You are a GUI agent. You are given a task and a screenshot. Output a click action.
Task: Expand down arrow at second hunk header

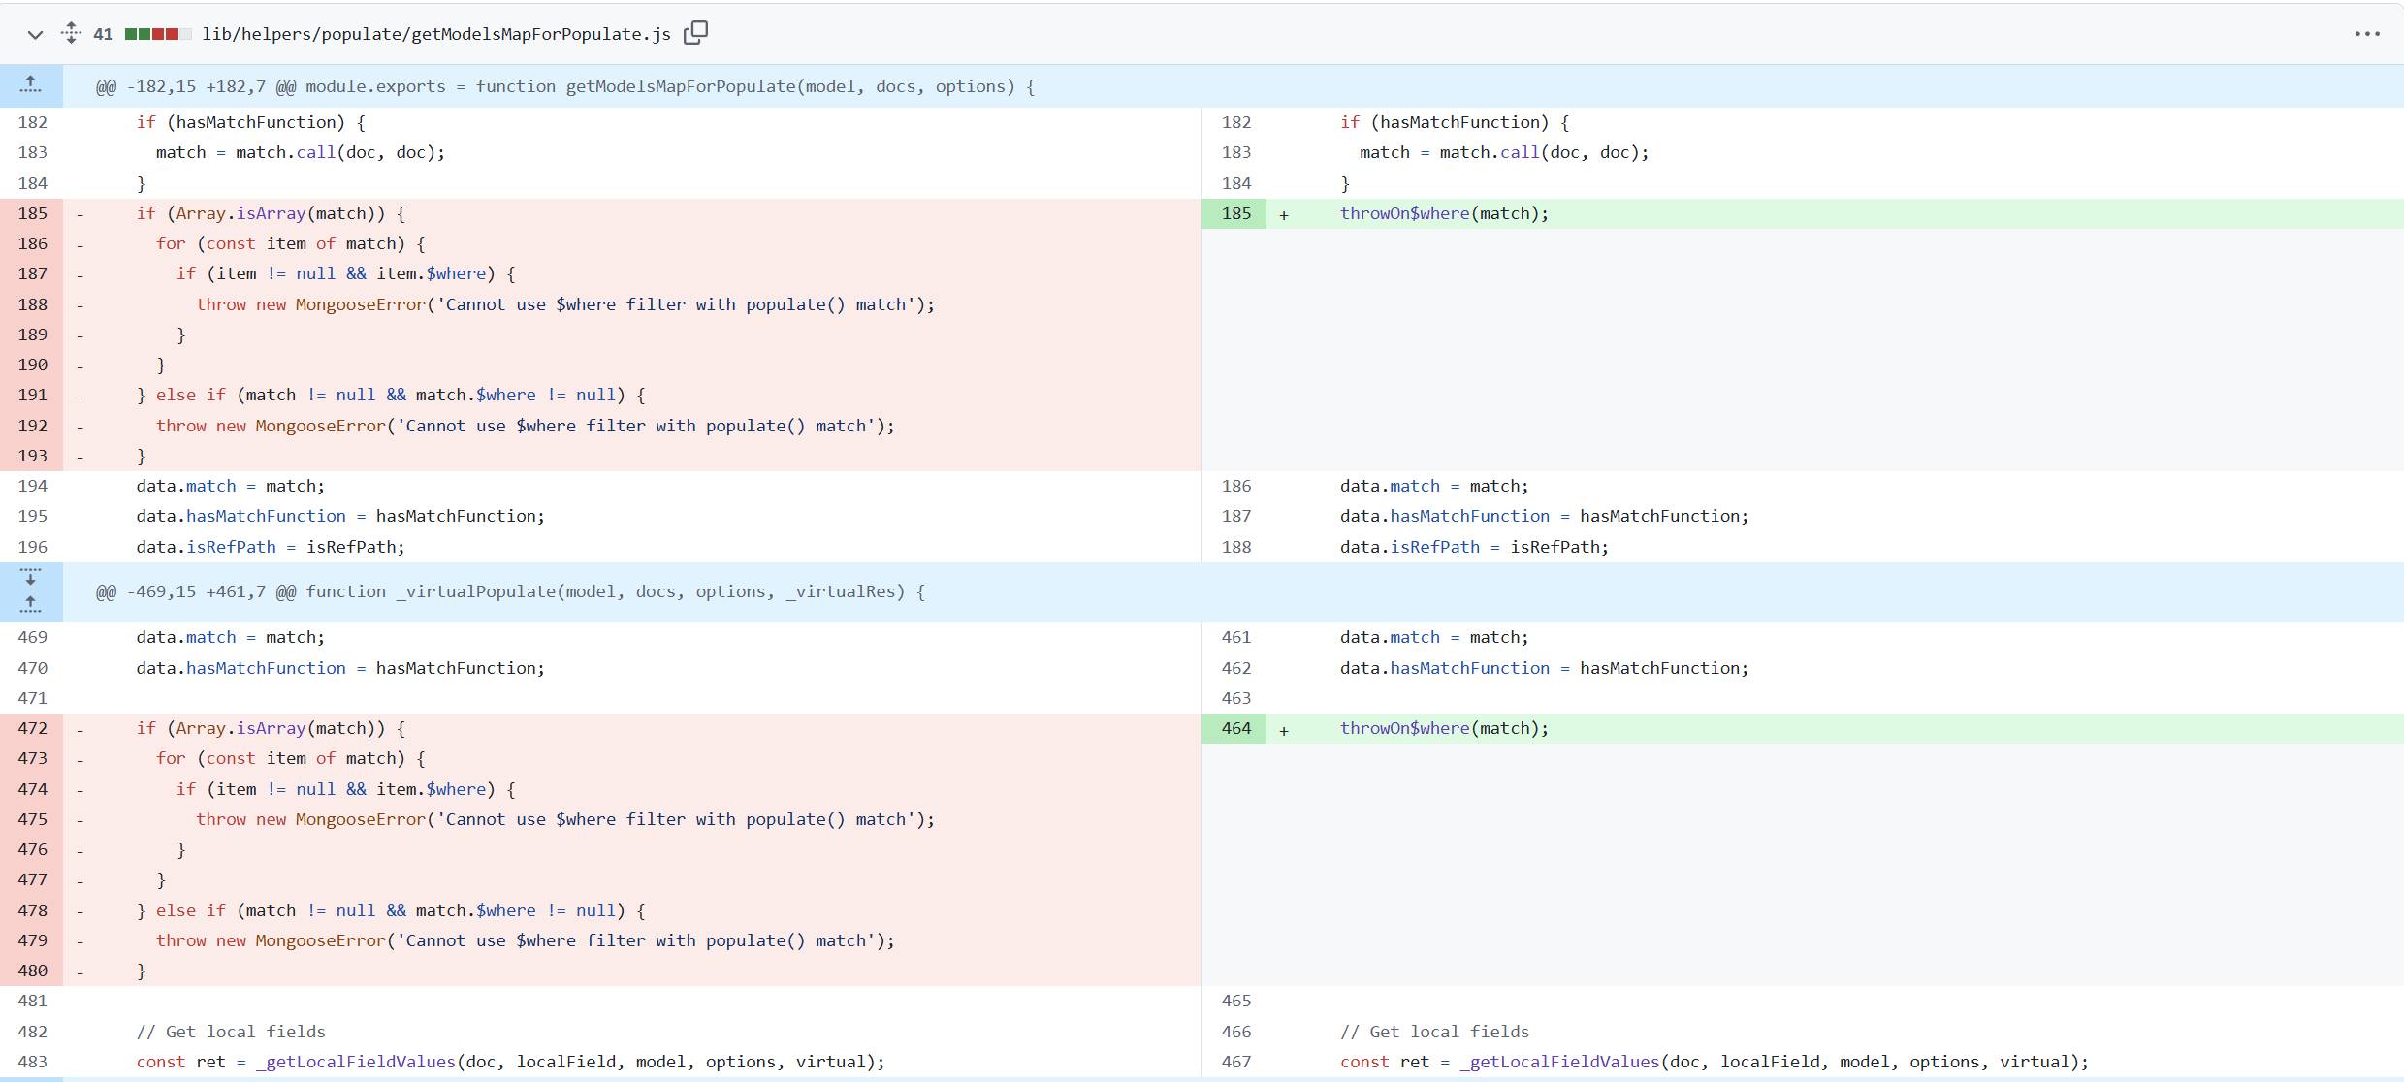[x=31, y=577]
